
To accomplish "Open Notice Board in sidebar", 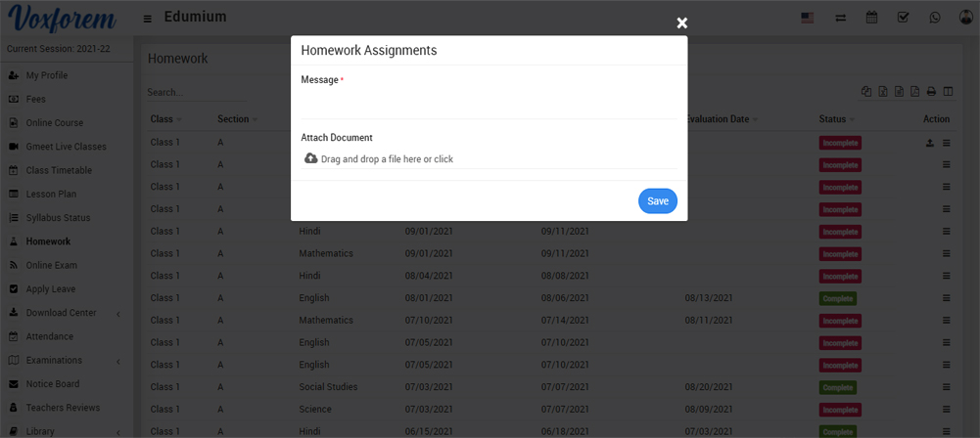I will click(x=52, y=384).
